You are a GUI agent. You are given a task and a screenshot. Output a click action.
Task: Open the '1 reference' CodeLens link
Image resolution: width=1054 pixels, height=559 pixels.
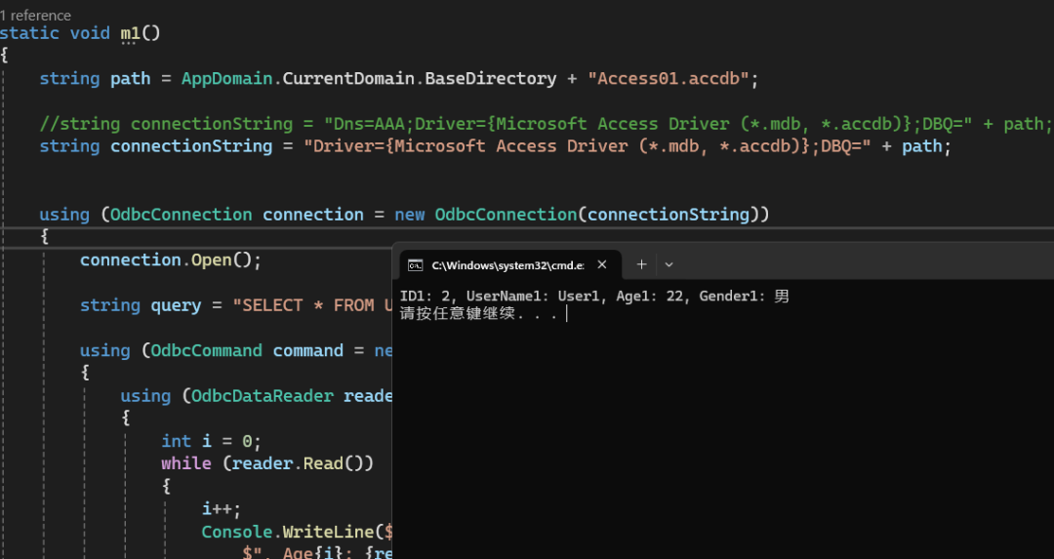coord(36,15)
